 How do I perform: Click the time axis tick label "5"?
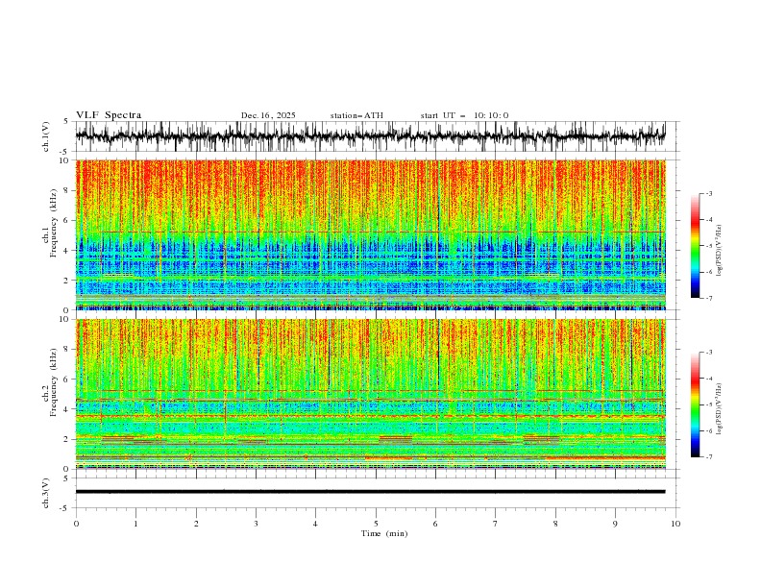pos(376,524)
